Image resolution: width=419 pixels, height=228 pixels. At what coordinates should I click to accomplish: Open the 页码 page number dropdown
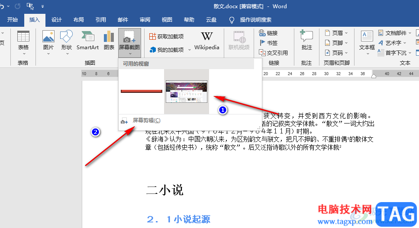[336, 53]
